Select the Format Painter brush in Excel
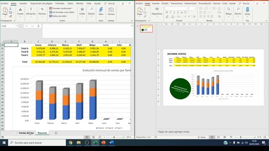Image resolution: width=269 pixels, height=151 pixels. point(11,16)
